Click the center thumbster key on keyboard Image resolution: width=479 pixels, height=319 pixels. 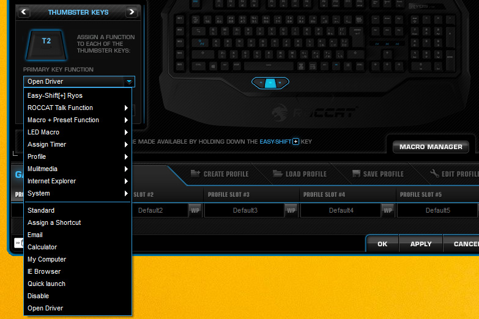(270, 82)
